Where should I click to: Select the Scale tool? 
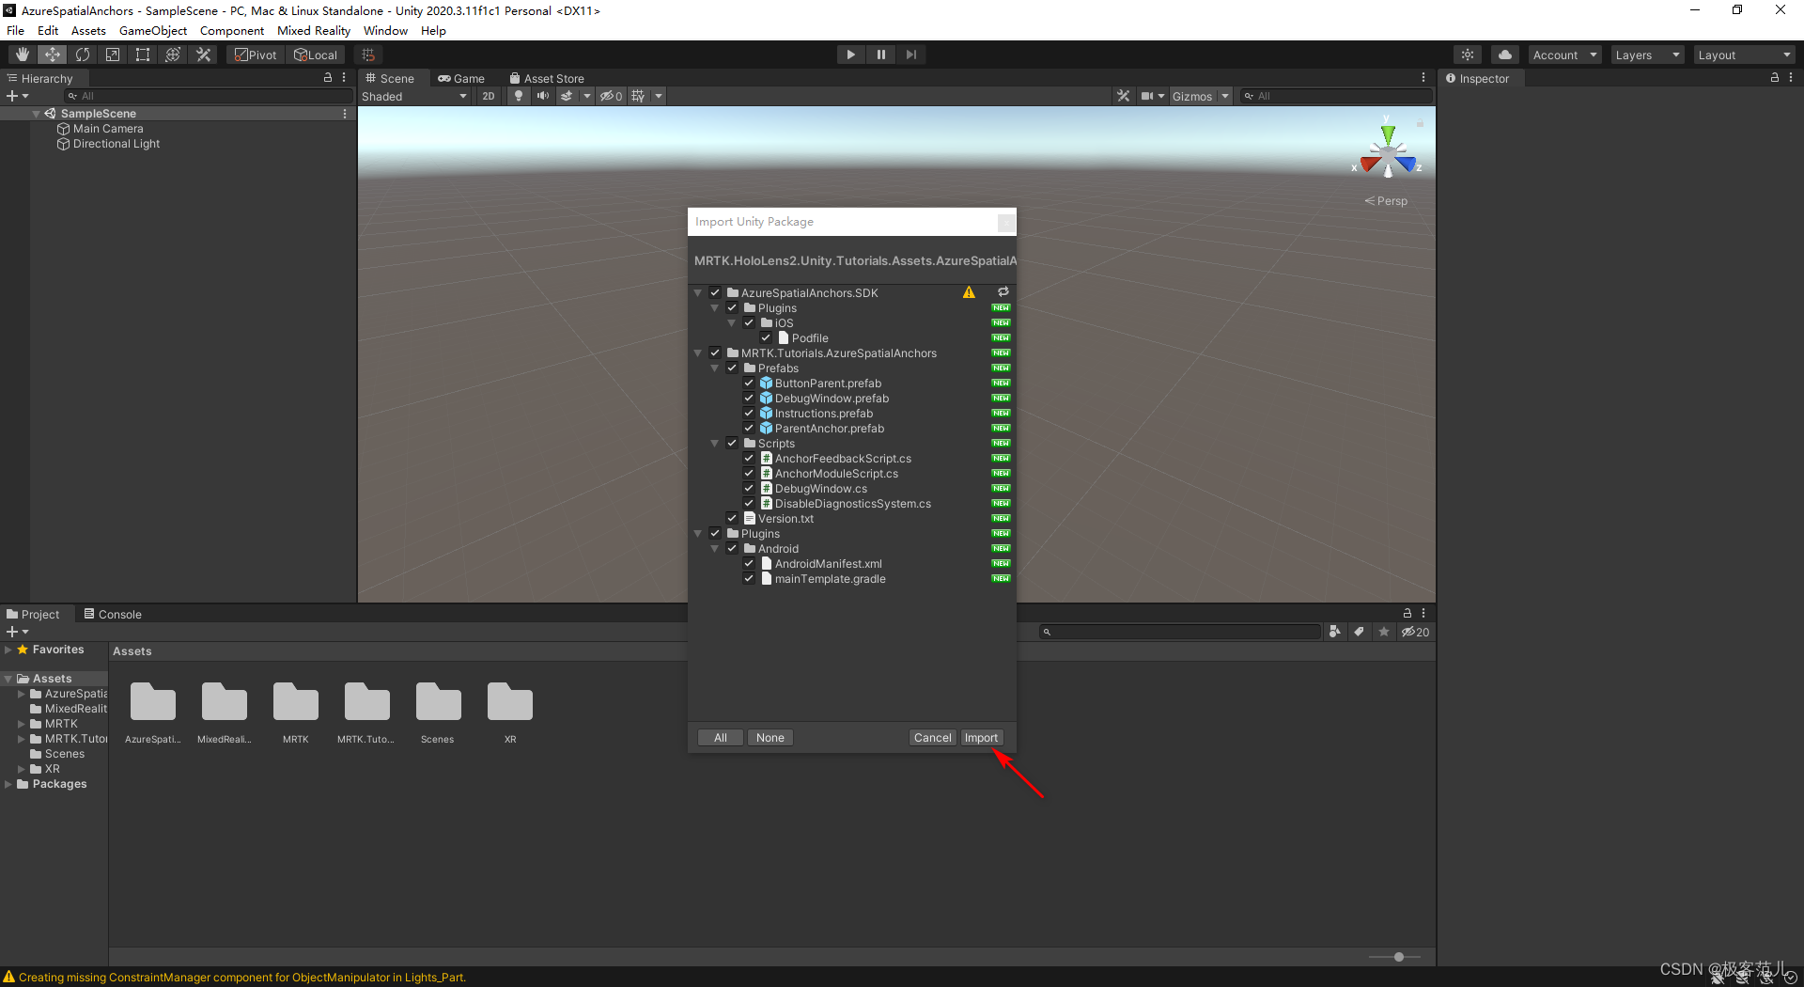(x=113, y=55)
